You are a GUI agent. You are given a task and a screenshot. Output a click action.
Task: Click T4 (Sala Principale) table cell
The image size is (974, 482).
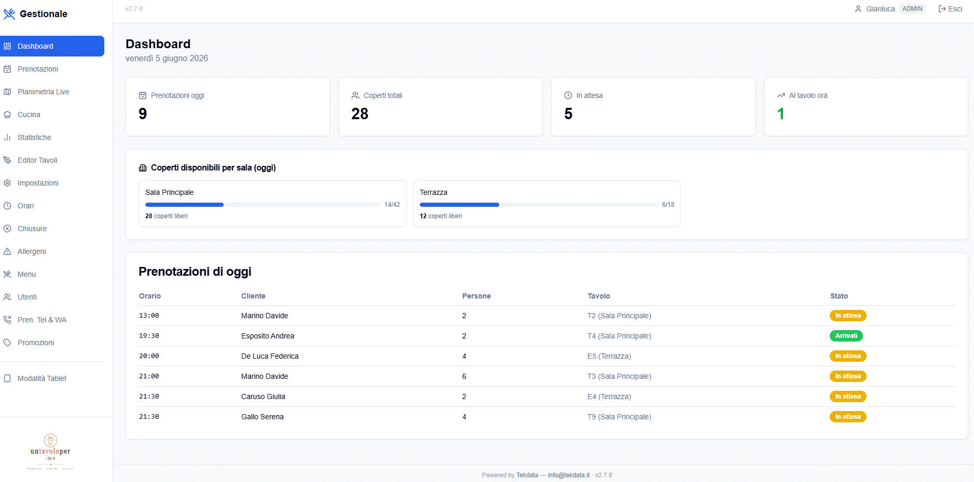pyautogui.click(x=620, y=336)
